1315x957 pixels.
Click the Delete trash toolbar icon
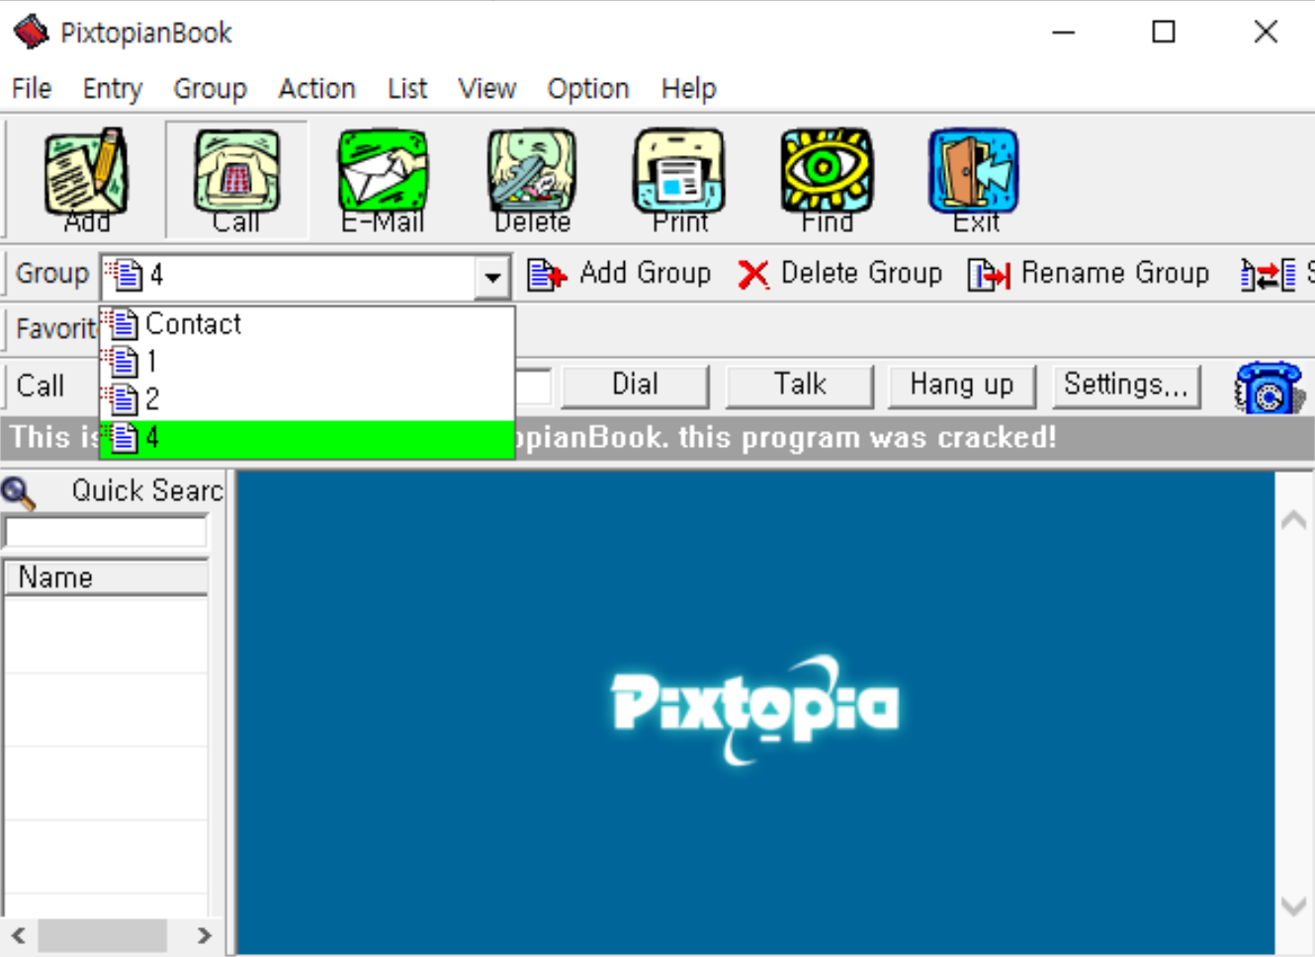point(532,180)
